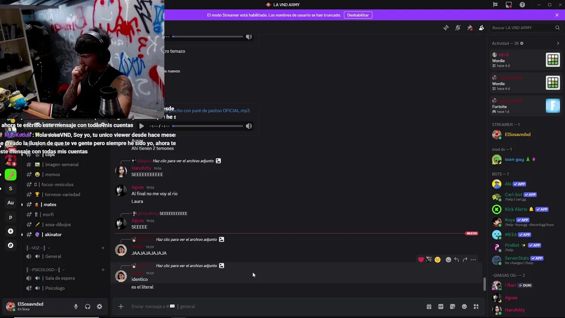Open the gift icon in message bar

429,307
